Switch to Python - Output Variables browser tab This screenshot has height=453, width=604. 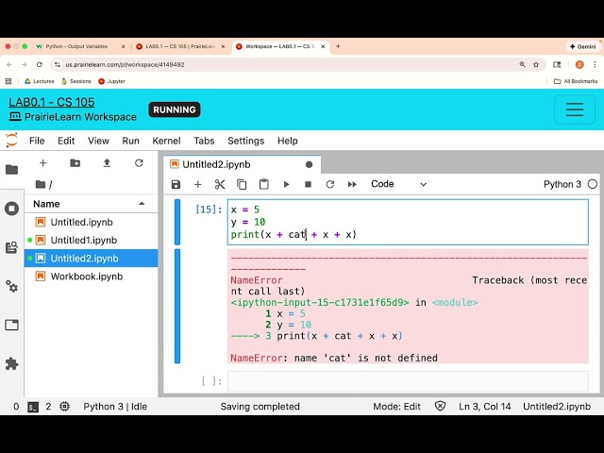click(x=80, y=46)
